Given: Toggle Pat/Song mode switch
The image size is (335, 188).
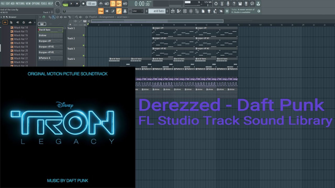Looking at the screenshot, I should [65, 4].
